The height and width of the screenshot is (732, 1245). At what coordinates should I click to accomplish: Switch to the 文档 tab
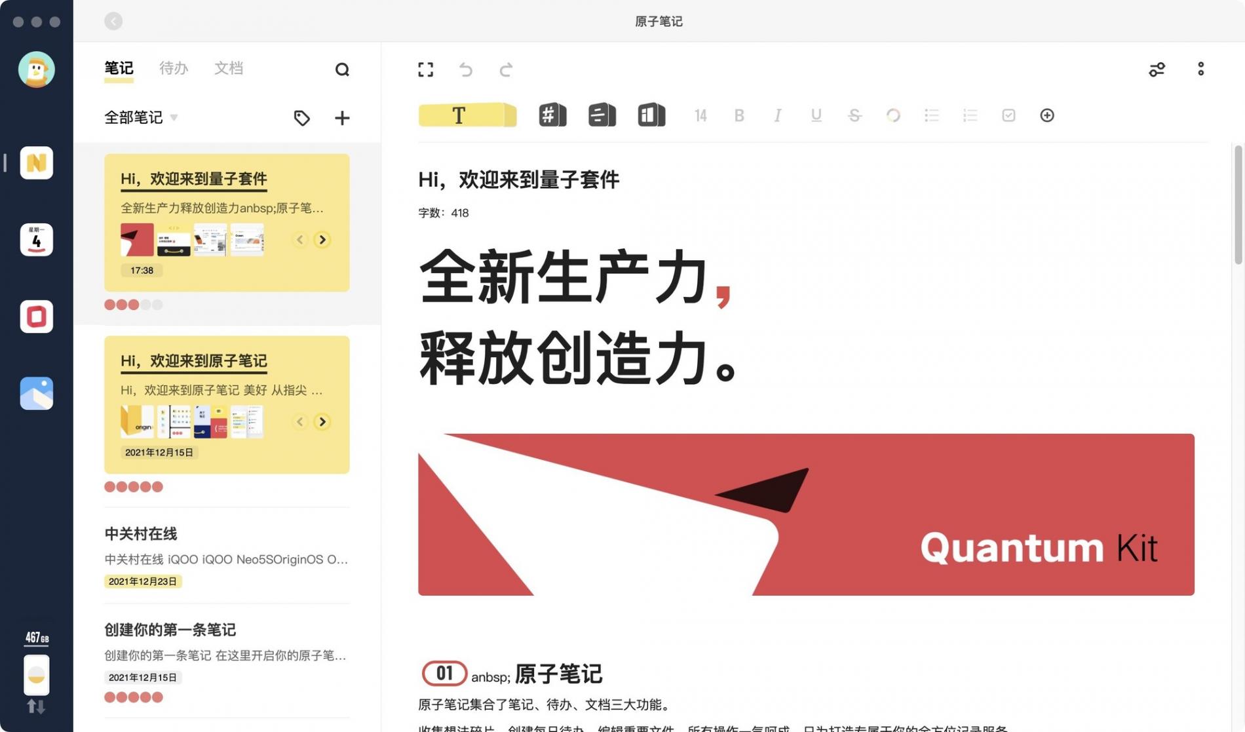[229, 68]
